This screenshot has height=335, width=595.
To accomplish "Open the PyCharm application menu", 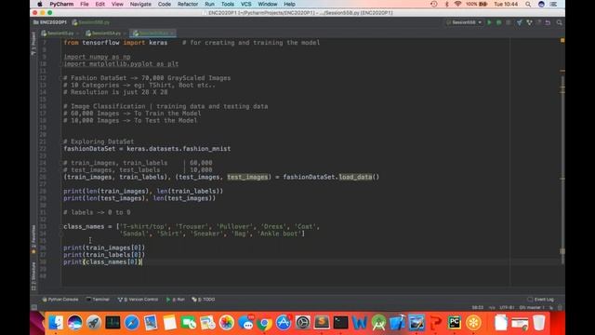I will pyautogui.click(x=61, y=4).
